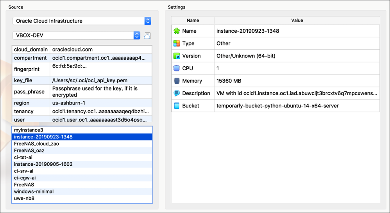390x213 pixels.
Task: Click the tenancy property label
Action: [31, 112]
